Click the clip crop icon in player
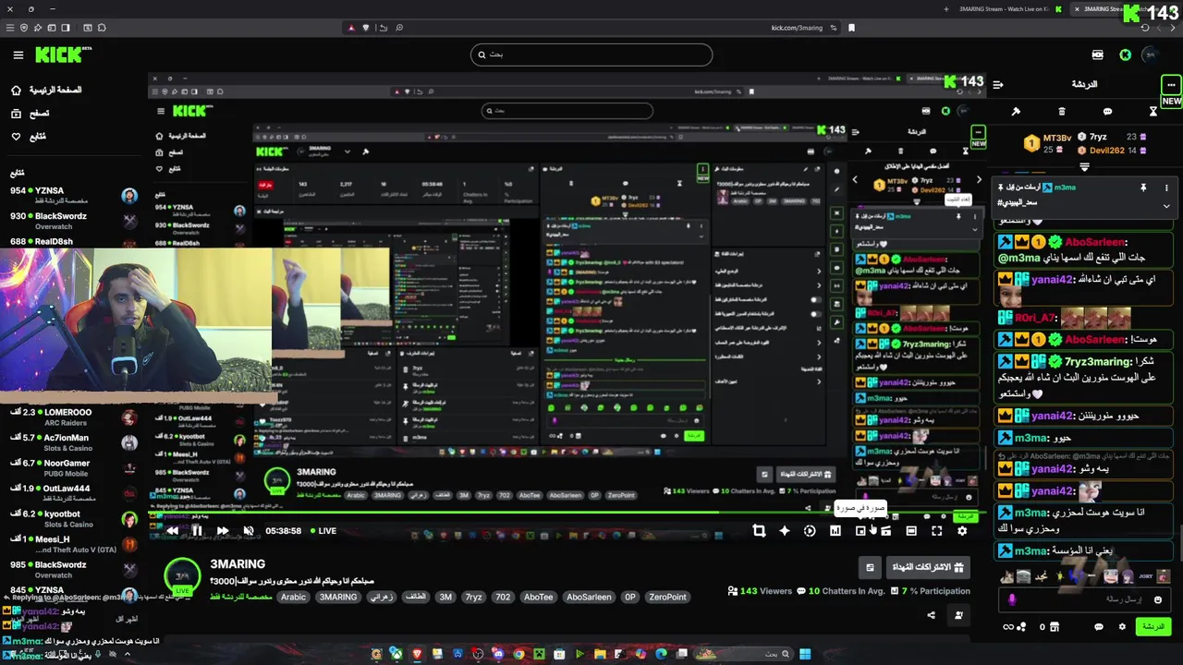The width and height of the screenshot is (1183, 665). tap(759, 531)
